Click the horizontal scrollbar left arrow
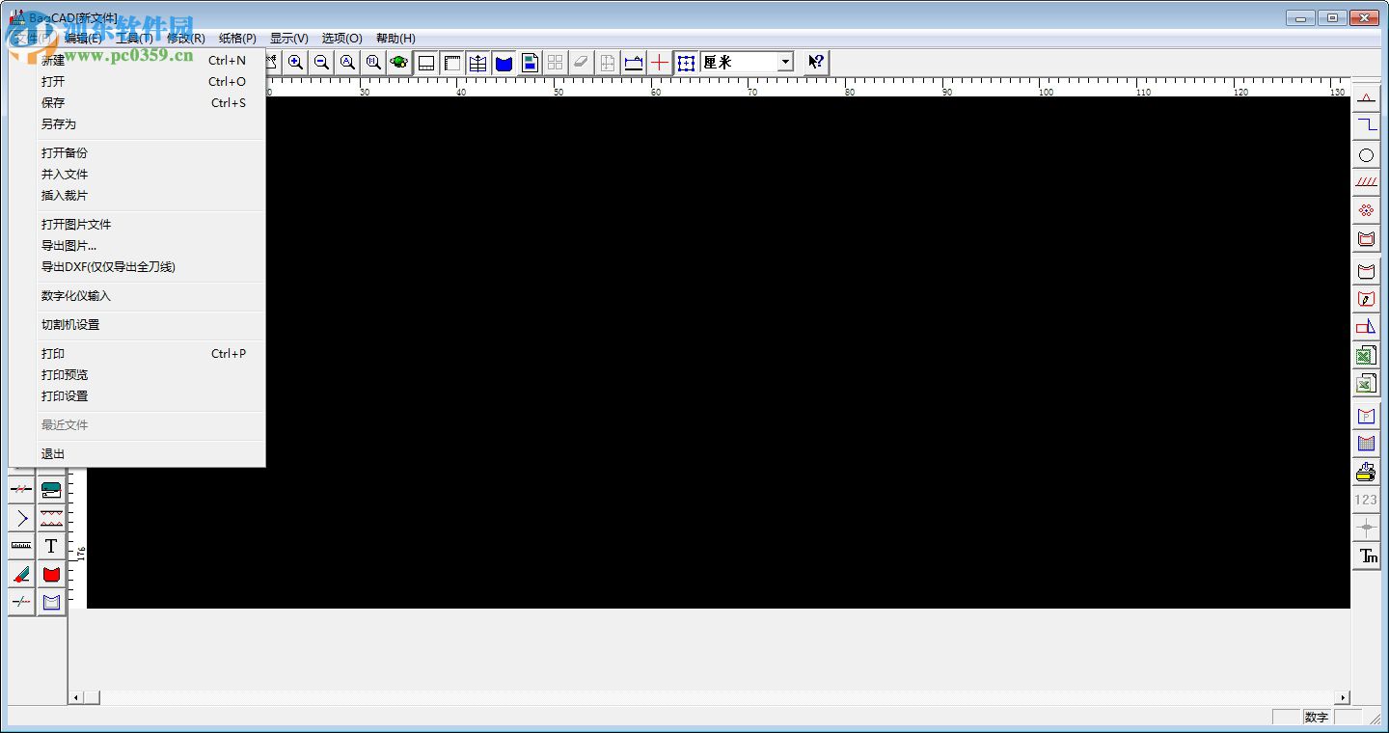Screen dimensions: 1389x733 [x=76, y=697]
